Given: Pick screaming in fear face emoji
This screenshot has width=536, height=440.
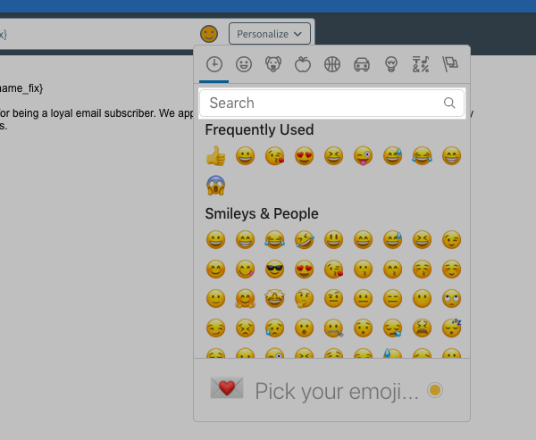Looking at the screenshot, I should (x=215, y=185).
